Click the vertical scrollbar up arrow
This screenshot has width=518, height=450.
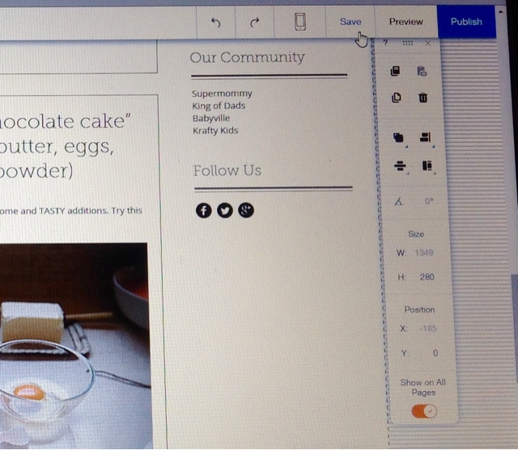501,12
